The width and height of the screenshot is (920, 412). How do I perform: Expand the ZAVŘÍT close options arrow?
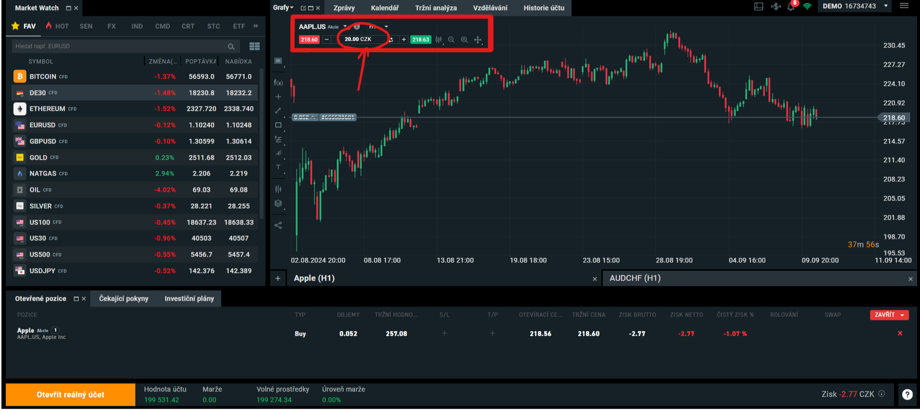tap(903, 315)
